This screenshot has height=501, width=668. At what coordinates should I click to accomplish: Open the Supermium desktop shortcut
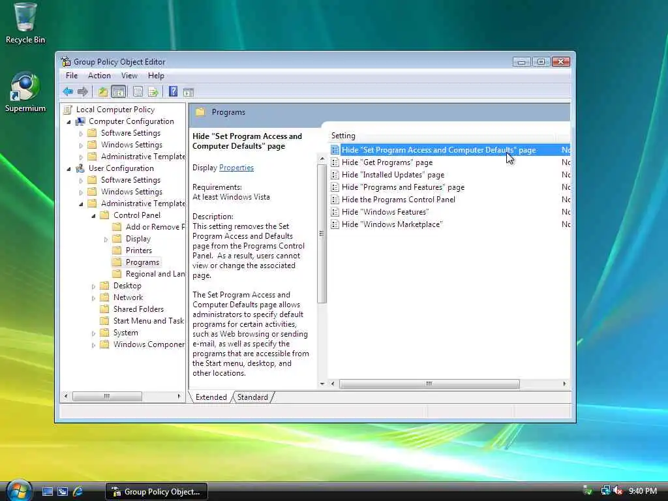point(25,91)
